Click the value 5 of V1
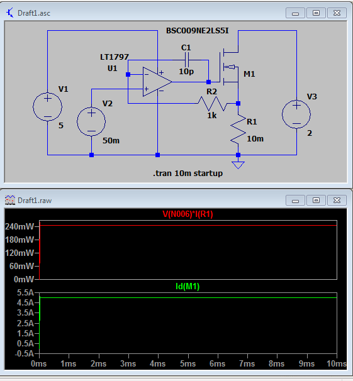This screenshot has width=353, height=381. click(x=61, y=126)
